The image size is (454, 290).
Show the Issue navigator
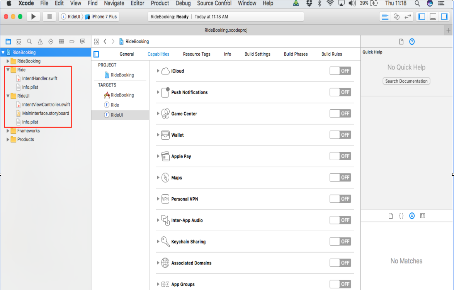40,42
